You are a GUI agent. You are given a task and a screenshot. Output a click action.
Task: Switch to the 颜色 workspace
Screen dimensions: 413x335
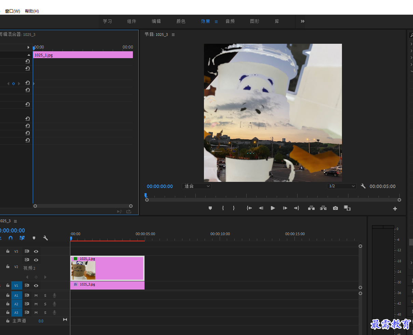[181, 21]
